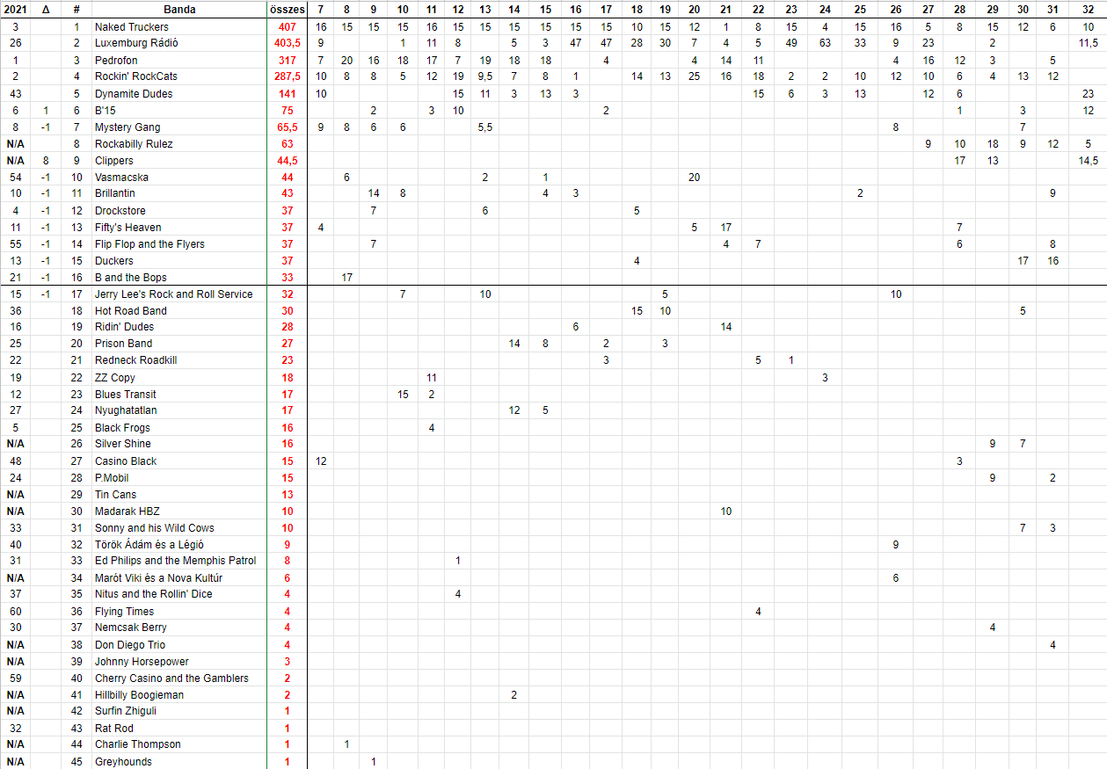Click the 'Rat Rod' band cell
The width and height of the screenshot is (1107, 769).
(179, 729)
